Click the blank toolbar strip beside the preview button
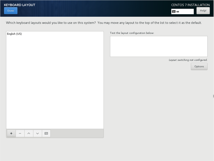The image size is (214, 161). pos(77,133)
